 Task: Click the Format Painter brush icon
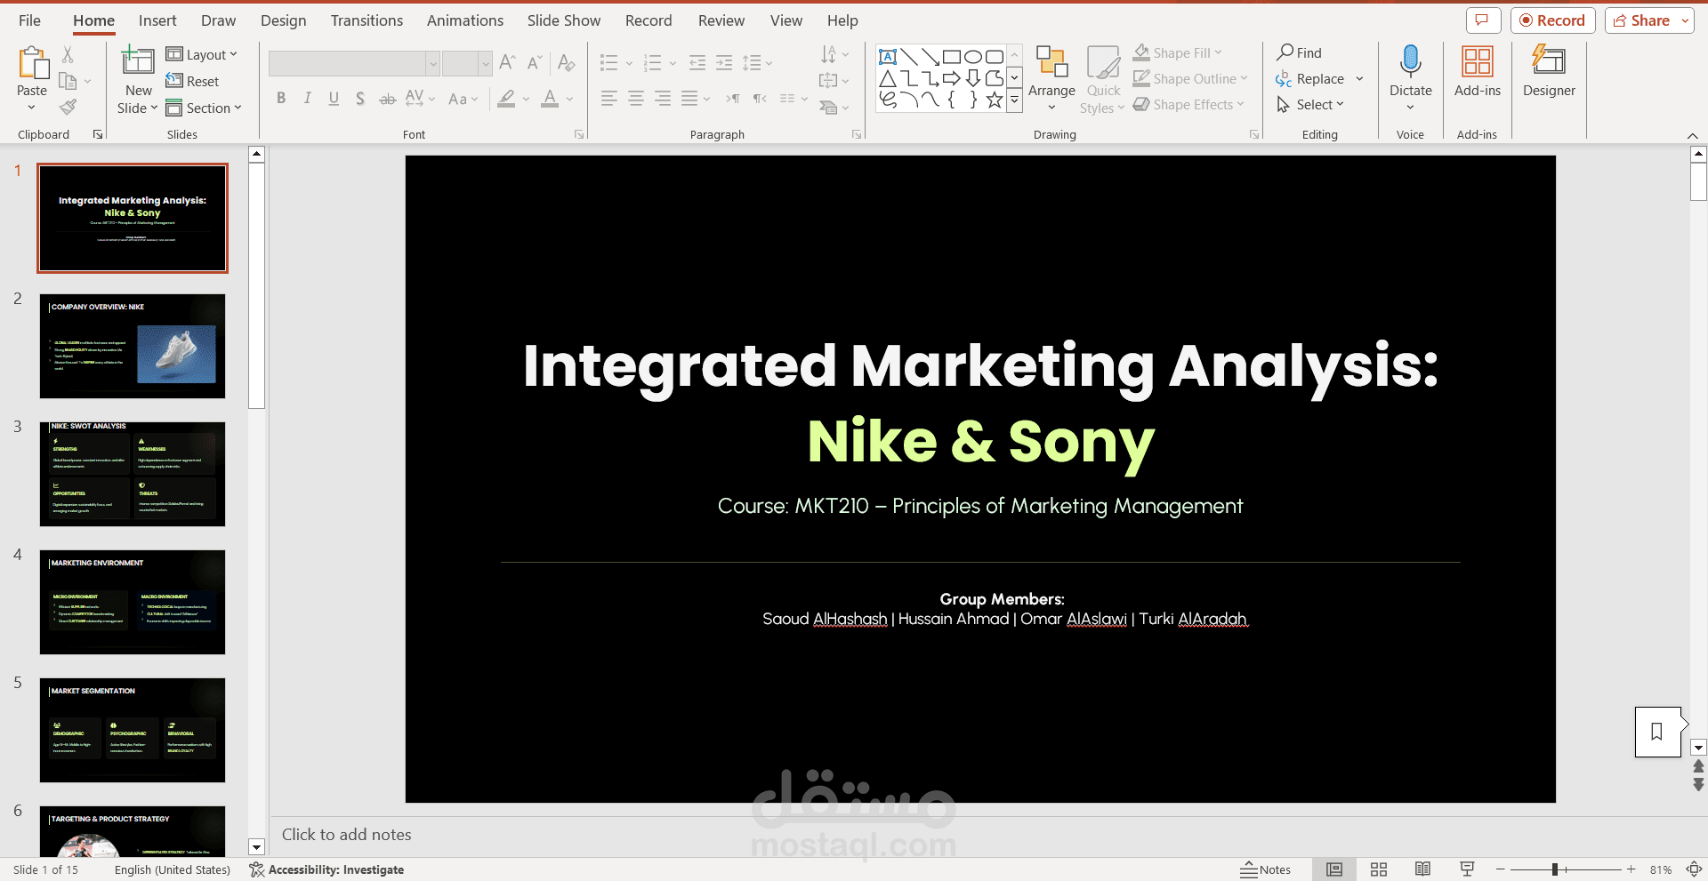[x=68, y=108]
